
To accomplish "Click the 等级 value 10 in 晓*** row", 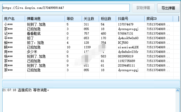I will pyautogui.click(x=68, y=47).
